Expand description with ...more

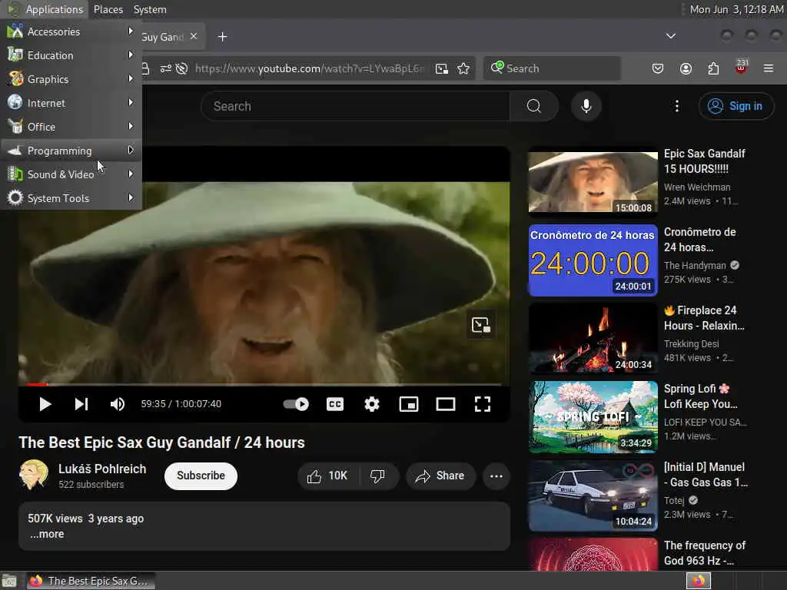click(47, 535)
